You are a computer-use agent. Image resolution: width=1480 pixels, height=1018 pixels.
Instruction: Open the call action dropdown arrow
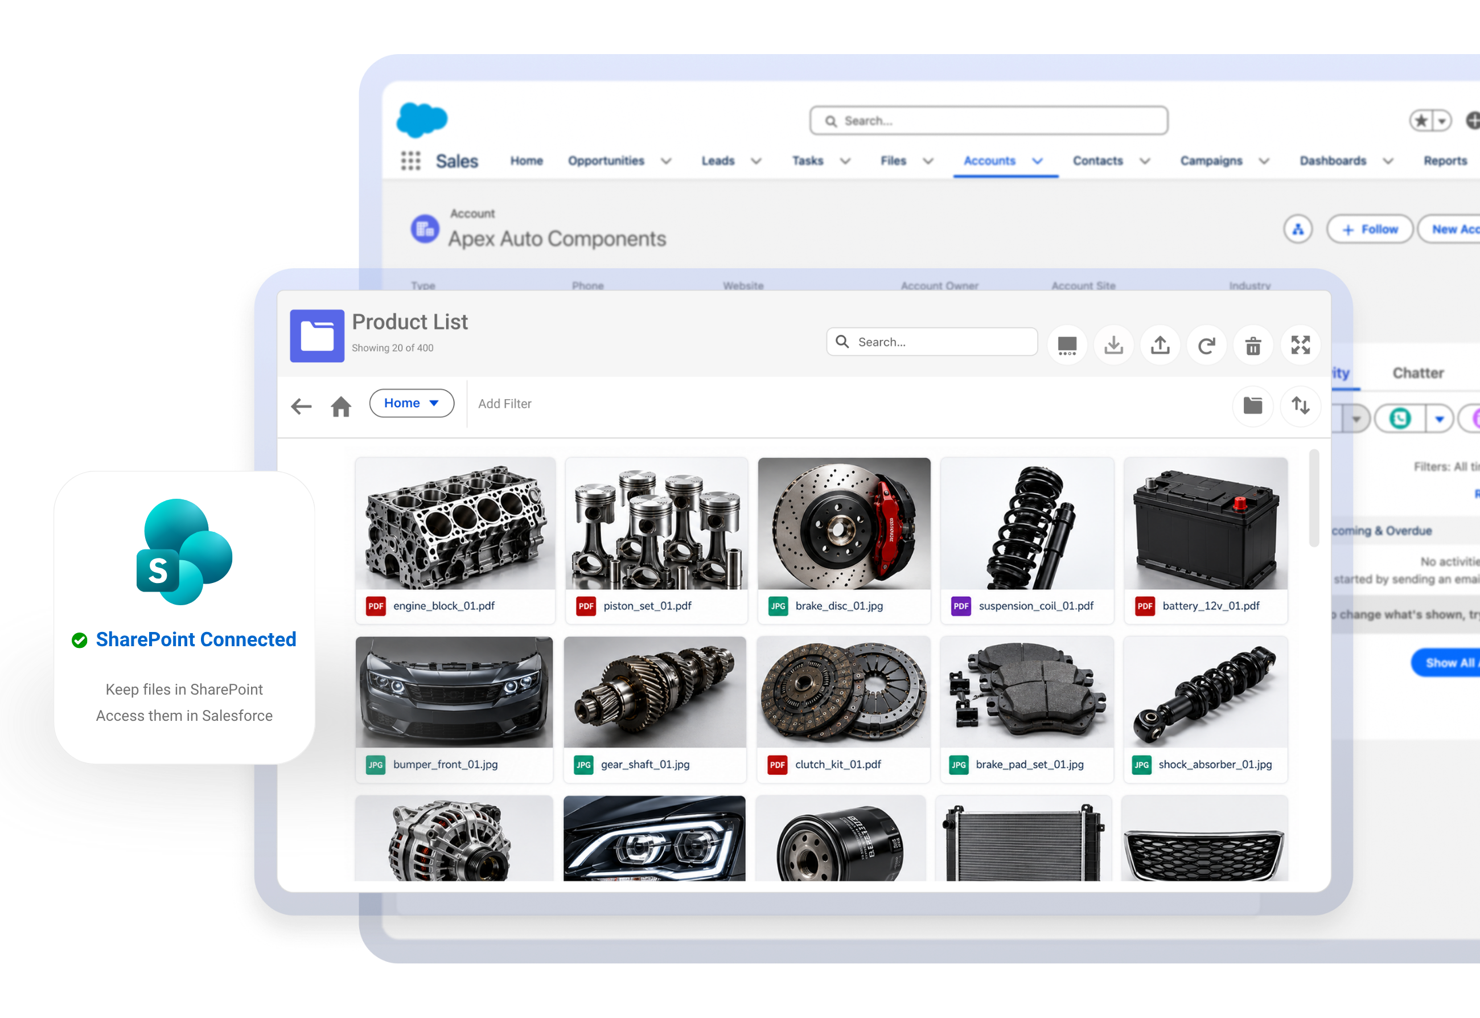[1439, 419]
